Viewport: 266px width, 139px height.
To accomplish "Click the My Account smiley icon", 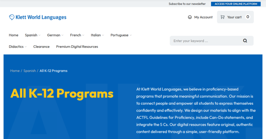I will 190,17.
